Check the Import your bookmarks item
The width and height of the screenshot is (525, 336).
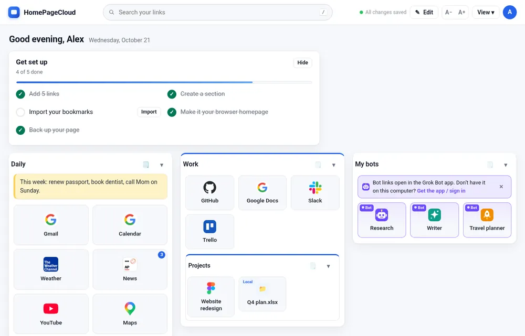click(x=20, y=112)
